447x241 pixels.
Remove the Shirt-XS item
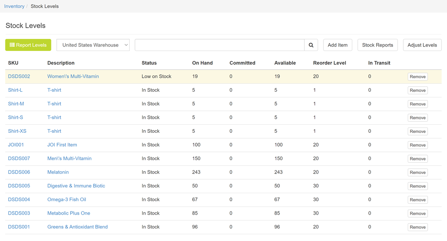coord(417,131)
